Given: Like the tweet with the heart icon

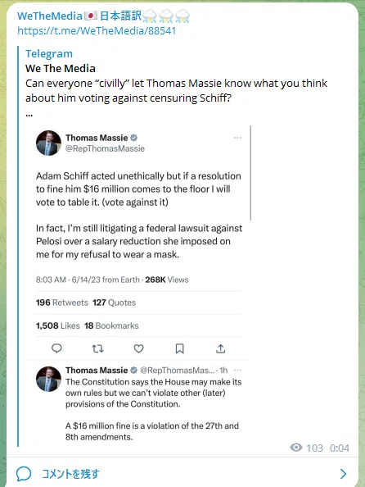Looking at the screenshot, I should tap(138, 348).
